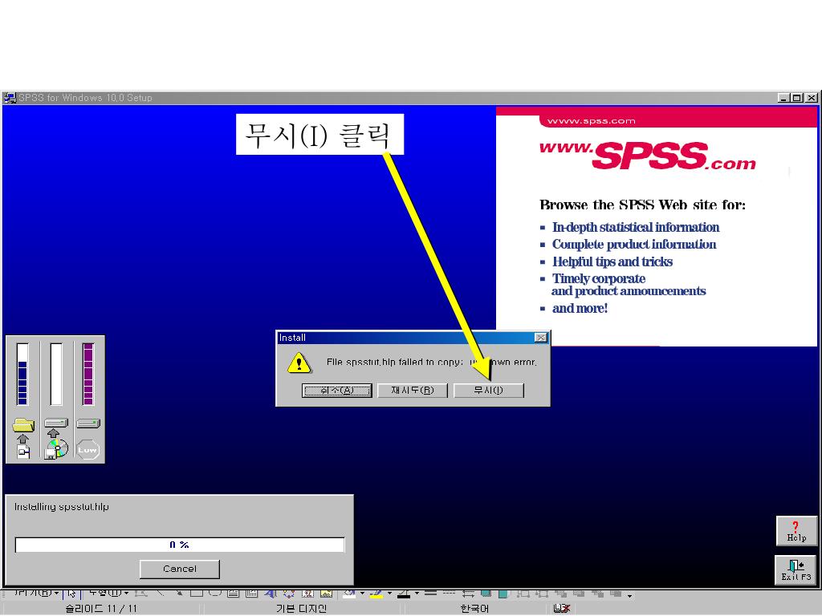Click the 무시(I) button in Install dialog
This screenshot has width=822, height=616.
pos(489,391)
